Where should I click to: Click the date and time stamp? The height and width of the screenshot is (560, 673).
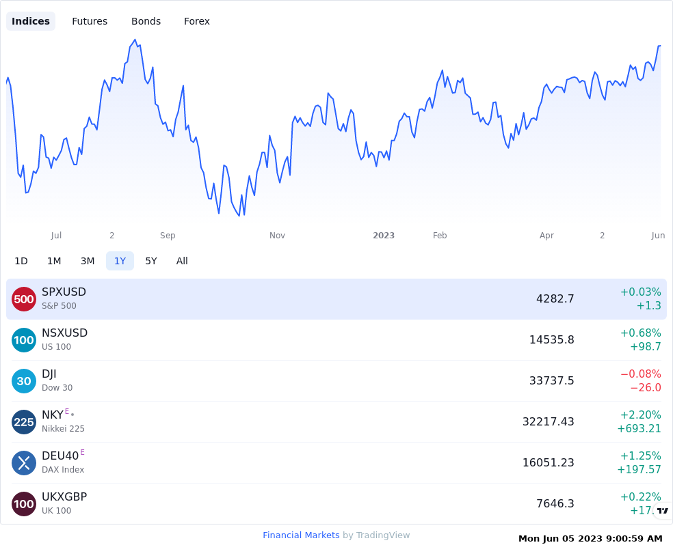[590, 539]
